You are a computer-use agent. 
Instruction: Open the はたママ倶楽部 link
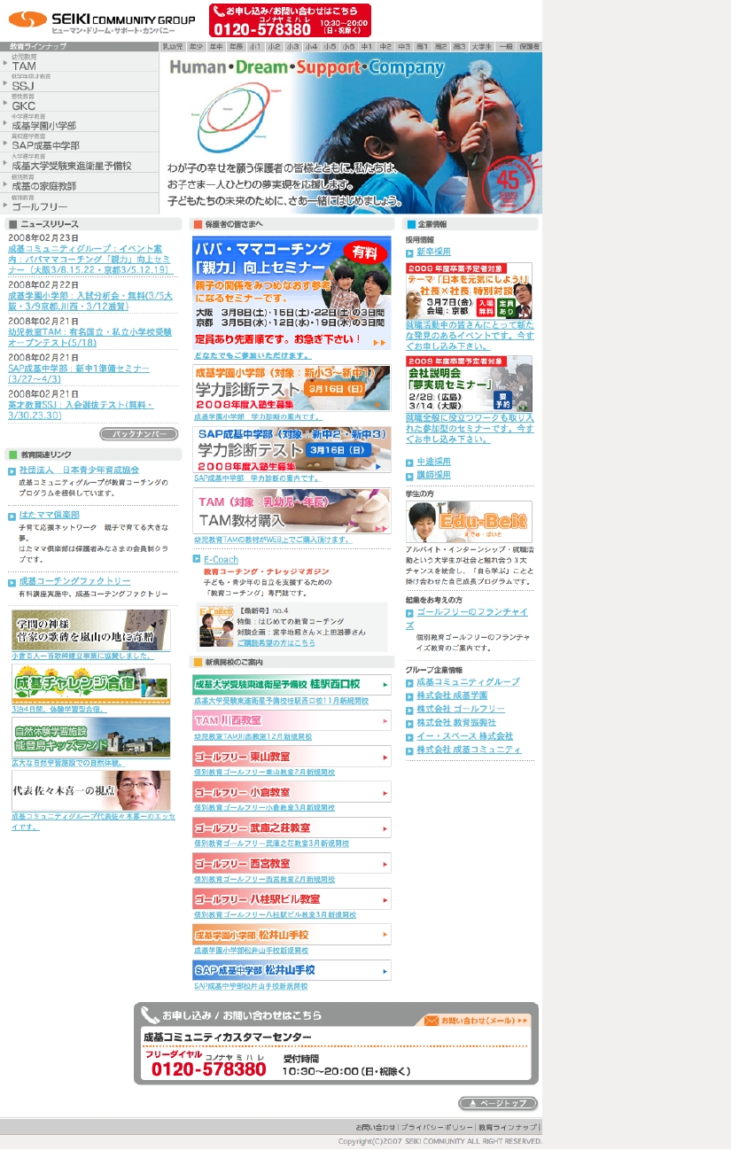(x=49, y=514)
